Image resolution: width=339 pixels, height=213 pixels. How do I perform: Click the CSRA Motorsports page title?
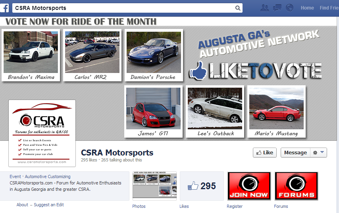click(x=117, y=153)
